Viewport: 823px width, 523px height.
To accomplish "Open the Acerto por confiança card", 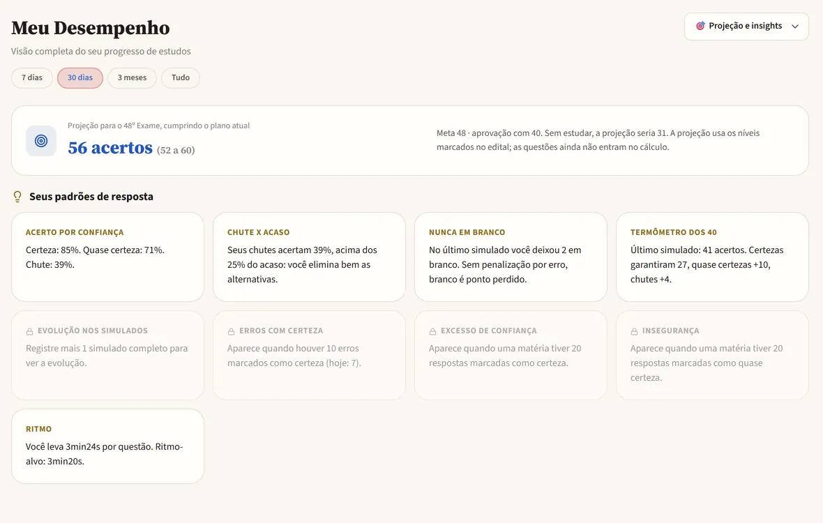I will [107, 257].
